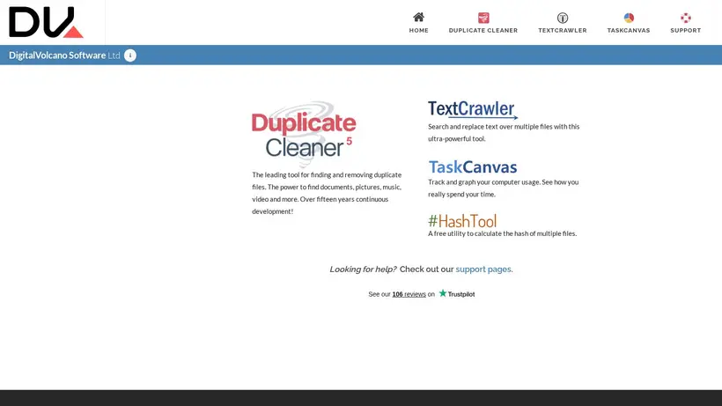Screen dimensions: 722x406
Task: Open the DUPLICATE CLEANER menu item
Action: pos(483,30)
